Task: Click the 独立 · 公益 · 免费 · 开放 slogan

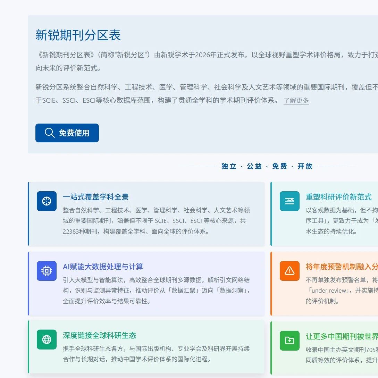Action: pos(267,166)
